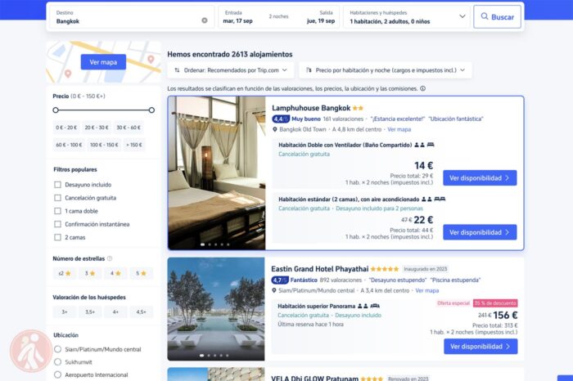Open Eastin Grand Hotel Phayathai title
The image size is (573, 381).
point(320,269)
